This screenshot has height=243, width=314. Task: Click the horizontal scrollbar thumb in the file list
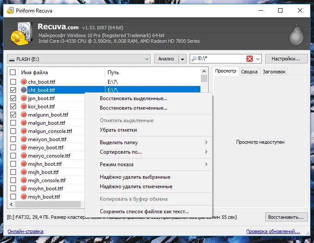(48, 204)
